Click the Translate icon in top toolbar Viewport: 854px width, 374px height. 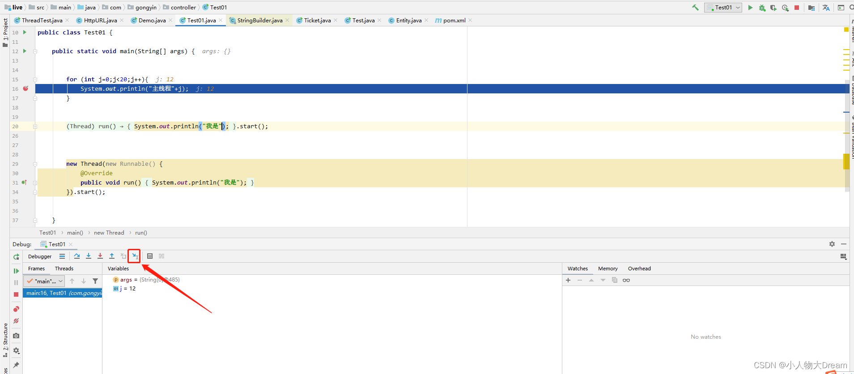click(826, 8)
